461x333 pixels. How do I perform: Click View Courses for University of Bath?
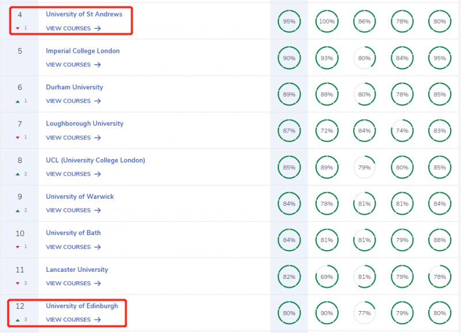[x=73, y=247]
